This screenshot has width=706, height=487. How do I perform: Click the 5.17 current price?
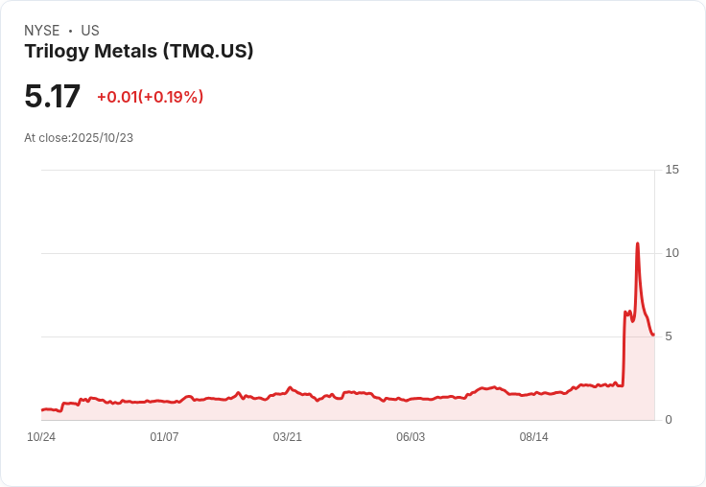click(52, 96)
